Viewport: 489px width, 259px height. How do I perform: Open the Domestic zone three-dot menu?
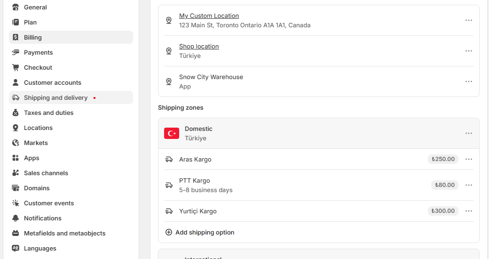tap(468, 133)
